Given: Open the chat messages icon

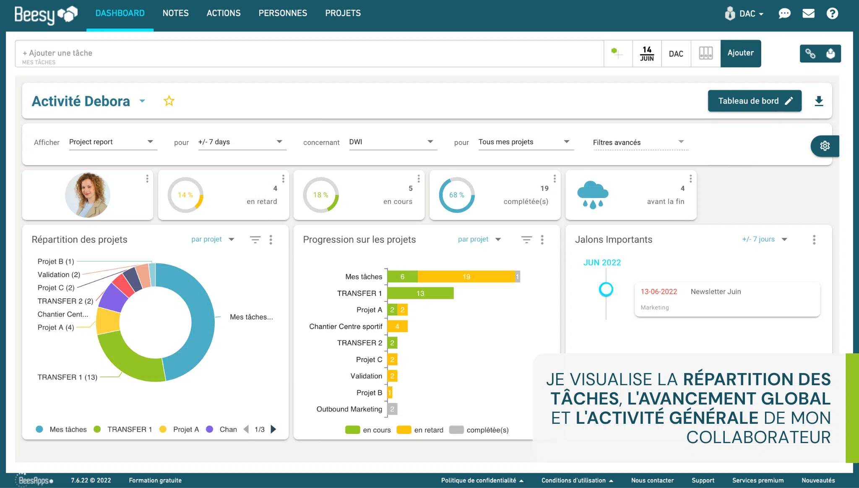Looking at the screenshot, I should (784, 13).
